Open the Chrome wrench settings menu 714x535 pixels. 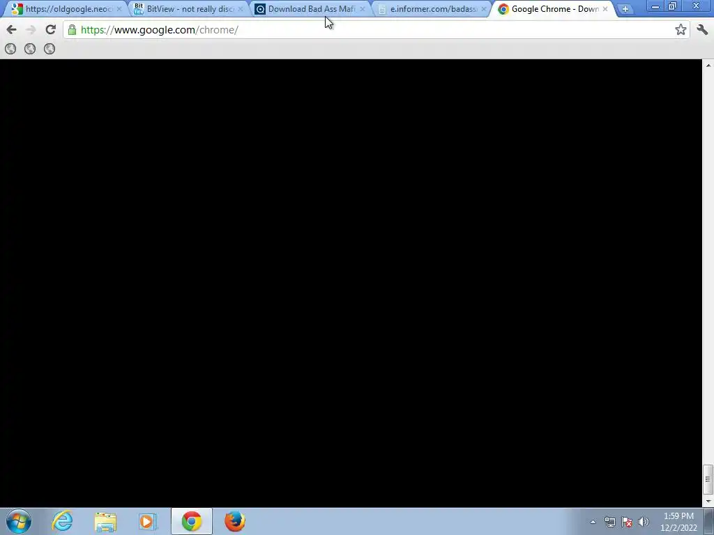[702, 30]
